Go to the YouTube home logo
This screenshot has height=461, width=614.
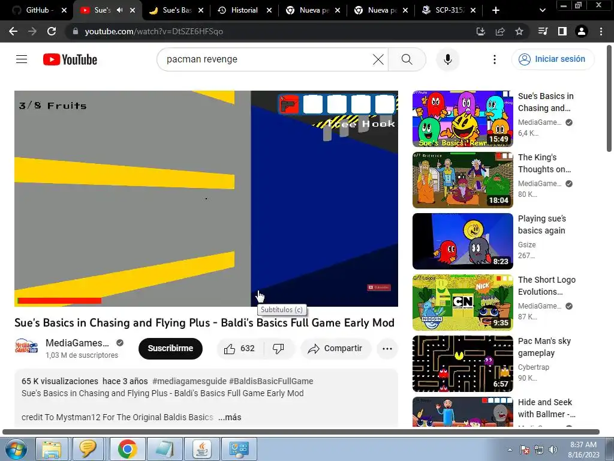point(70,59)
